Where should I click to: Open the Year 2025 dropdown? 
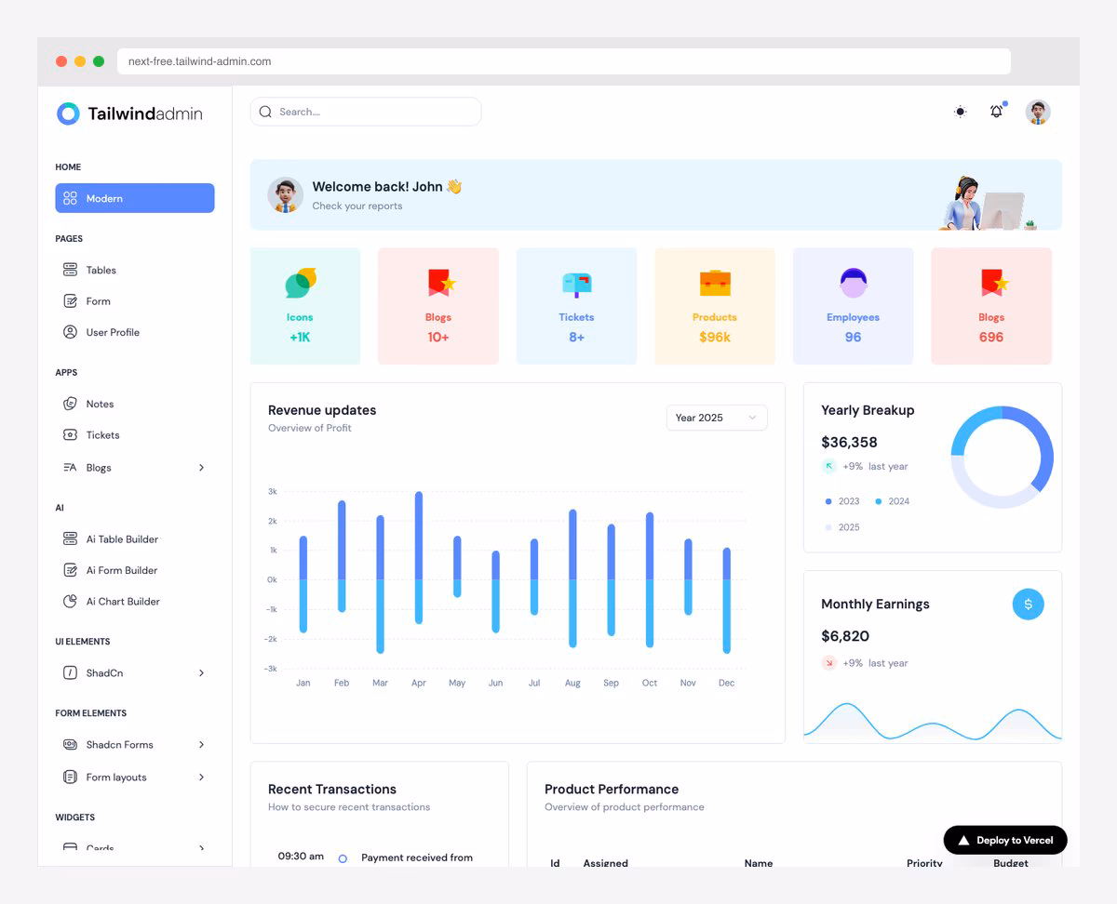717,418
